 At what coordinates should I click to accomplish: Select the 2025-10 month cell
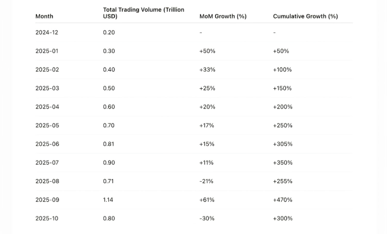47,219
